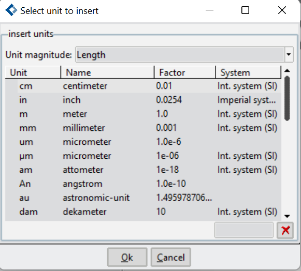Click the Cancel button
The image size is (301, 271).
pyautogui.click(x=170, y=257)
